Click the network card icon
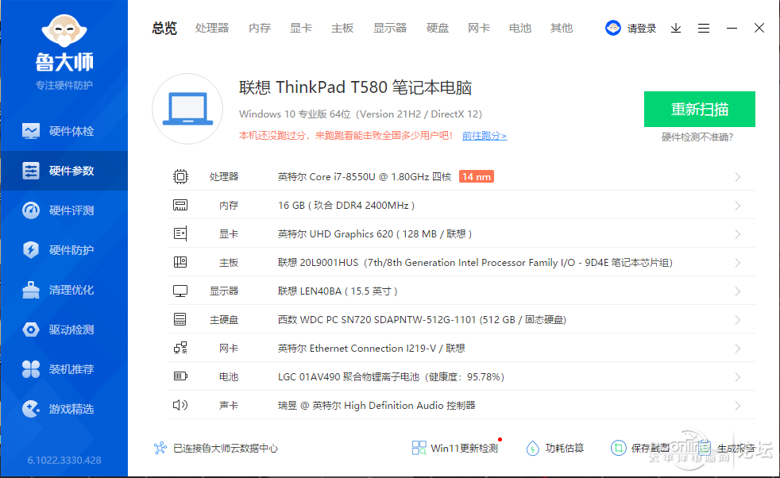The width and height of the screenshot is (780, 478). coord(180,348)
